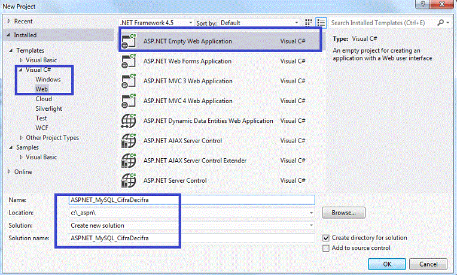Open the search options dropdown arrow

pyautogui.click(x=447, y=23)
